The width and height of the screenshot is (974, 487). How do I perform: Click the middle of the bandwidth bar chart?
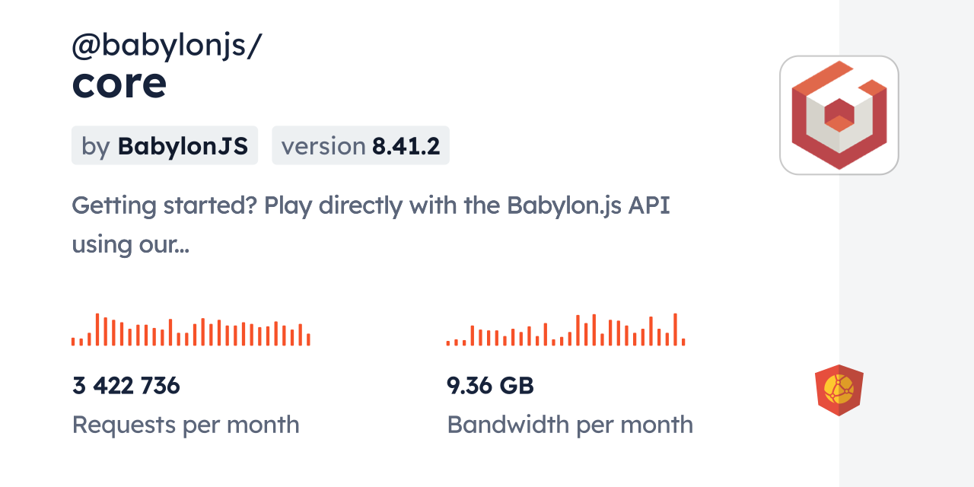pos(566,331)
